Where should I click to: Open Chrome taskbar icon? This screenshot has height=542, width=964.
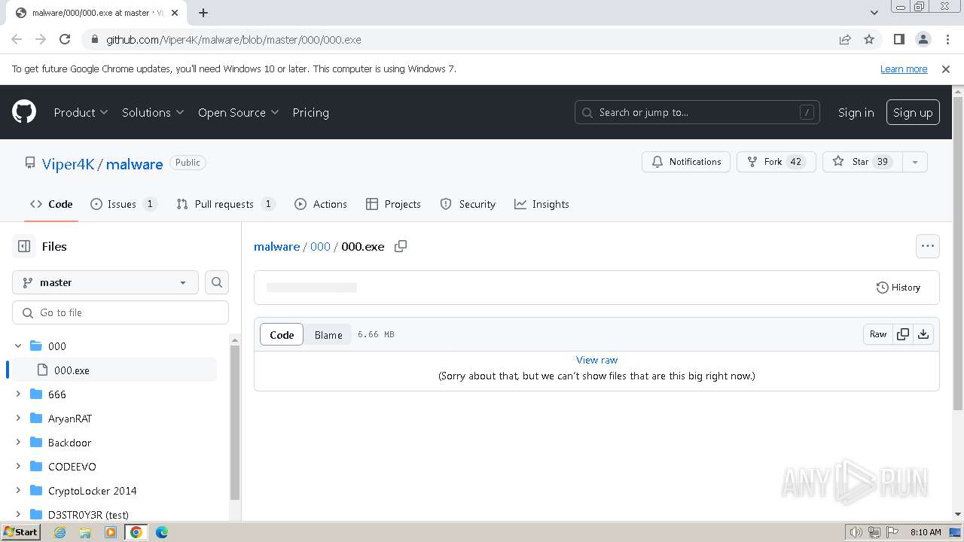[x=136, y=531]
